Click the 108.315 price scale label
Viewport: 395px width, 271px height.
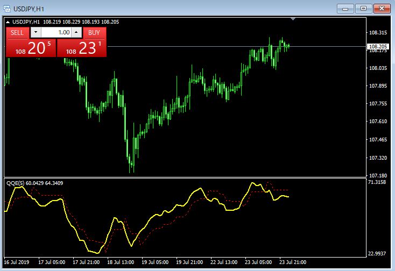tap(378, 33)
